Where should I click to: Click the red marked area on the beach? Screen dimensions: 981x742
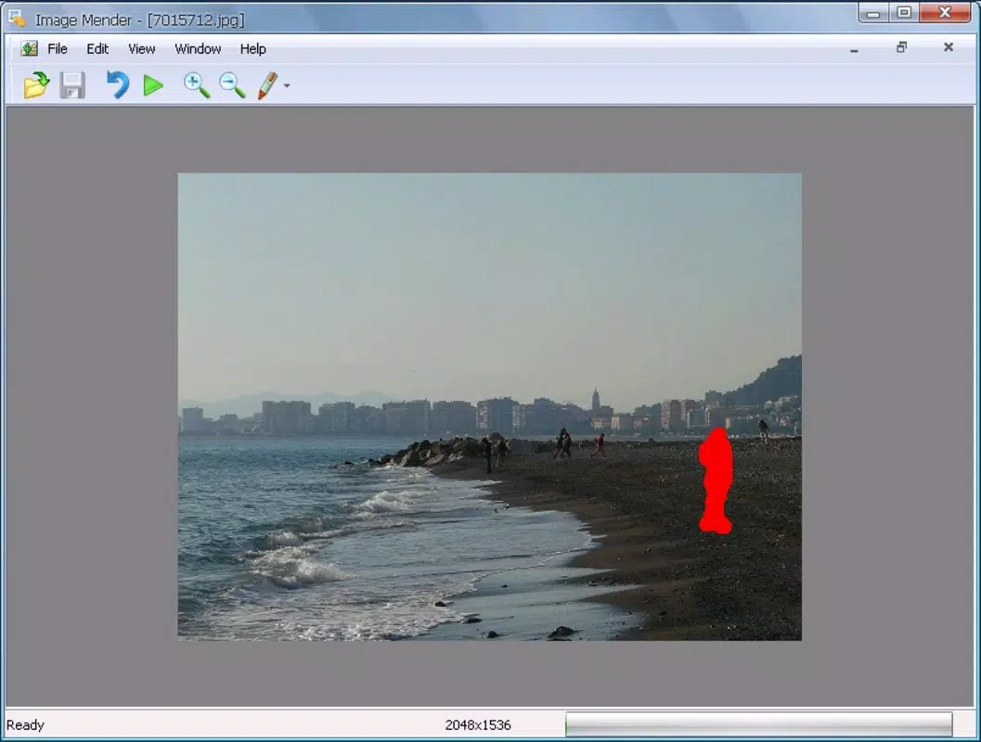(x=716, y=480)
